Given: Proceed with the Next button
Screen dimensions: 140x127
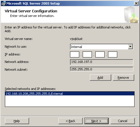Looking at the screenshot, I should pyautogui.click(x=97, y=121).
